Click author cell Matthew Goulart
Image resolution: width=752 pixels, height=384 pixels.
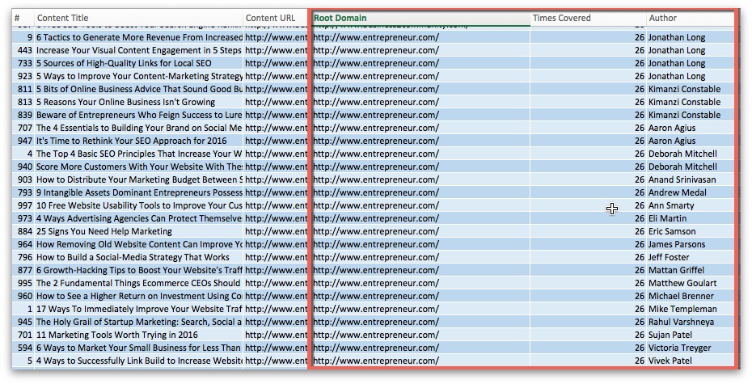click(x=690, y=283)
